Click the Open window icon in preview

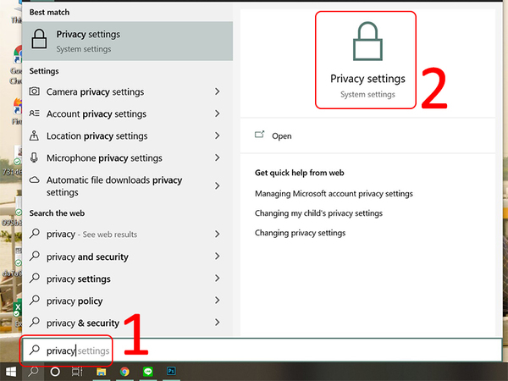click(x=260, y=135)
